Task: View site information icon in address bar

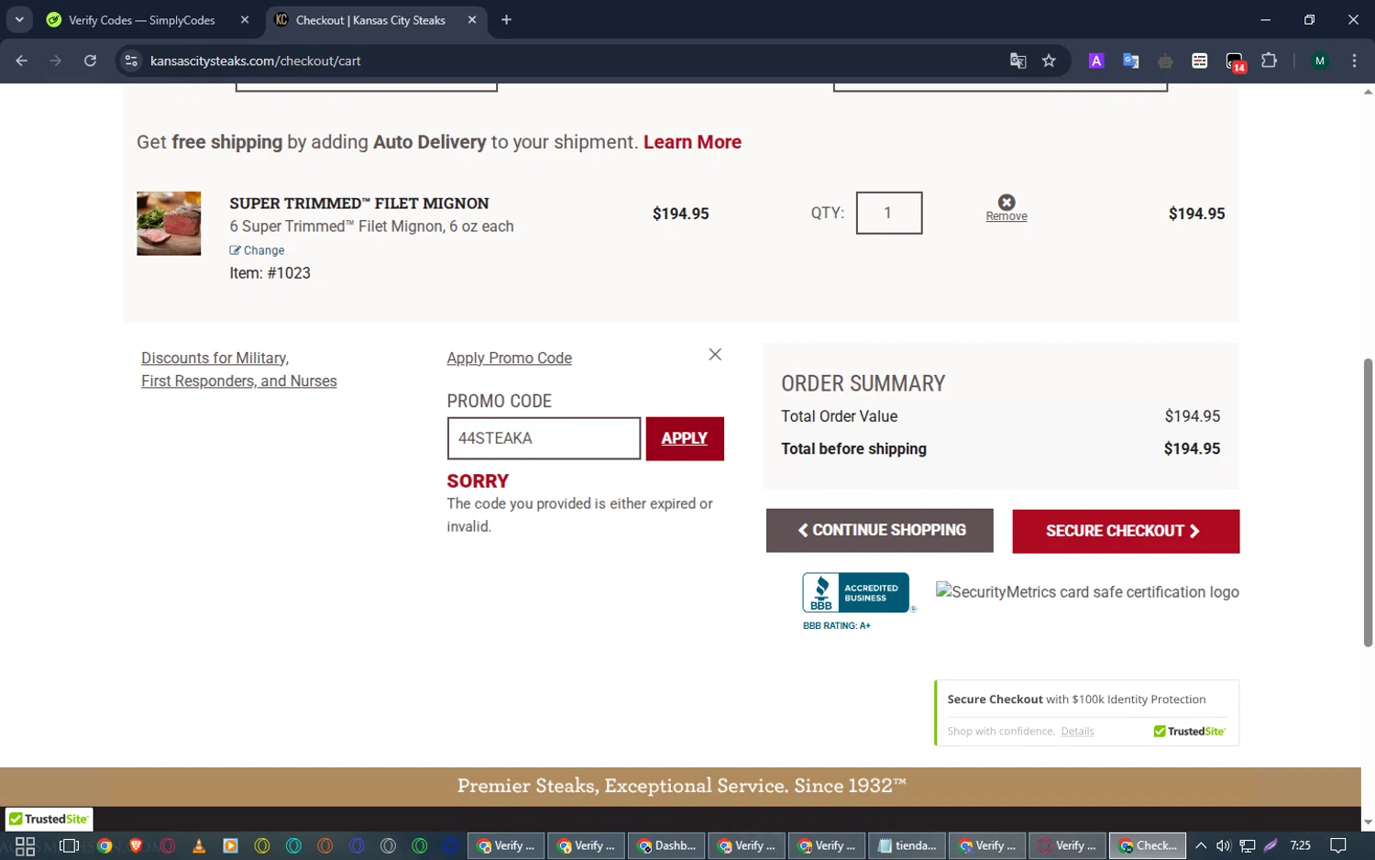Action: [131, 61]
